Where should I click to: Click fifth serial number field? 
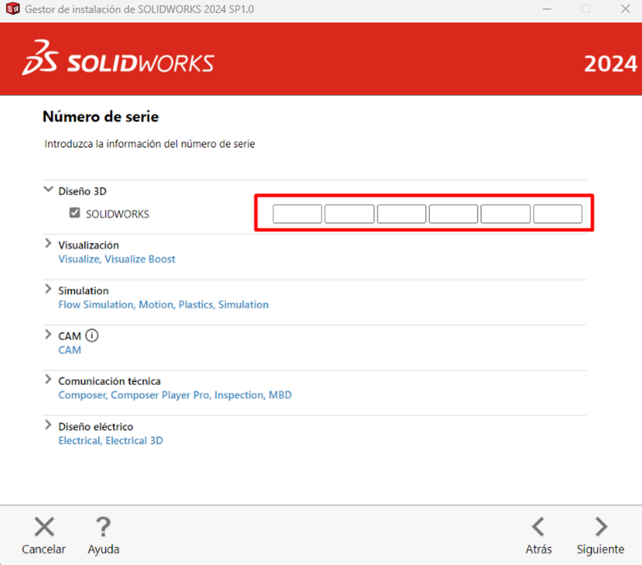(x=505, y=214)
